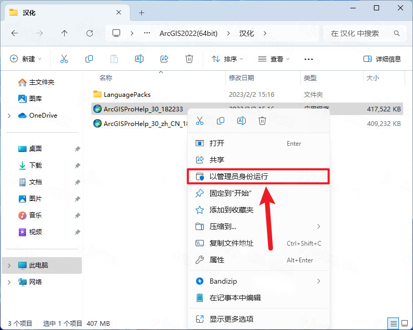The height and width of the screenshot is (330, 413).
Task: Click the Cut icon in context menu
Action: click(x=200, y=121)
